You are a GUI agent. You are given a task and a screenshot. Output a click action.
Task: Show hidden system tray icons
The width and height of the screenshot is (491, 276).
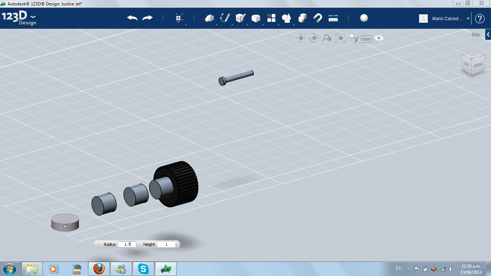coord(408,269)
